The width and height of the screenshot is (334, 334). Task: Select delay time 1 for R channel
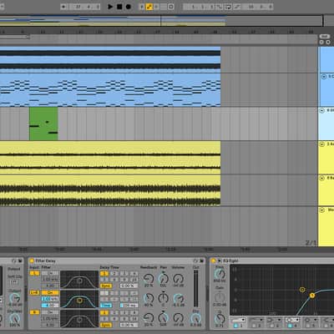click(104, 312)
